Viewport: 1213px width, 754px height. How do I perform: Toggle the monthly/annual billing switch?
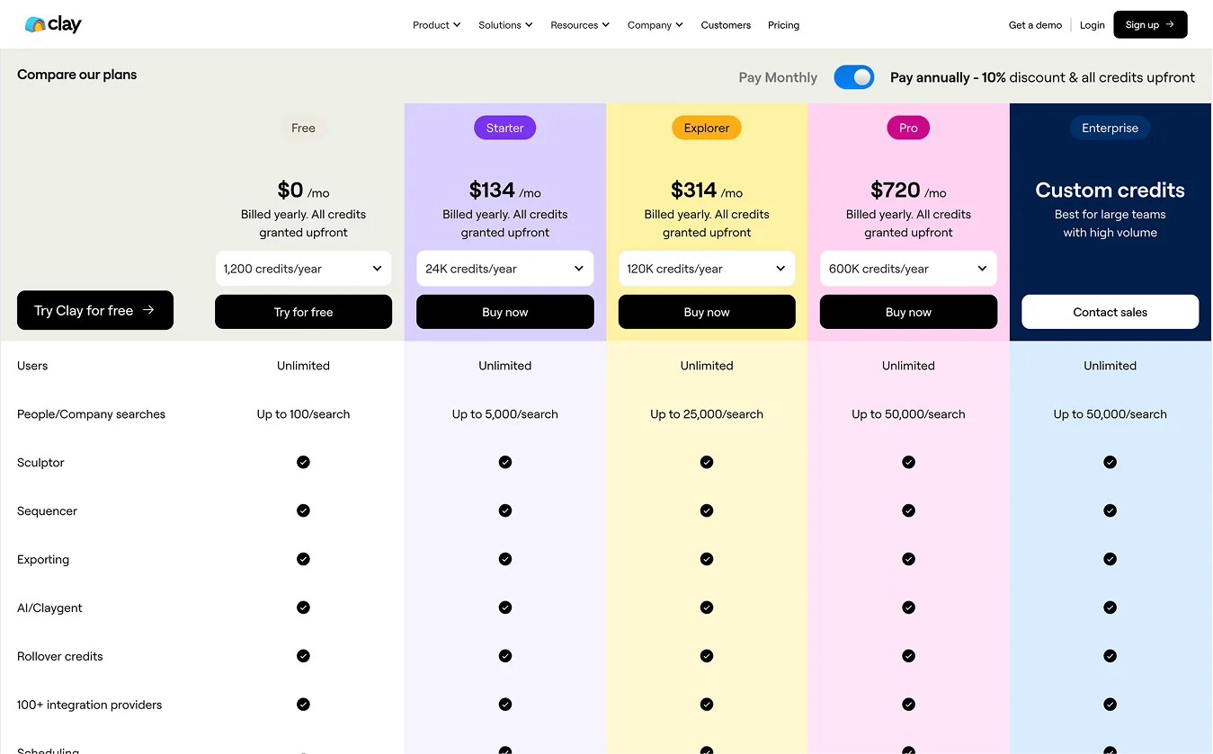point(853,77)
